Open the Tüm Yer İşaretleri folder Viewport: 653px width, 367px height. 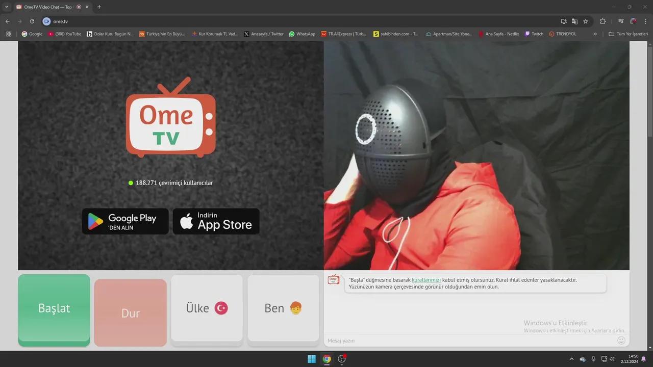[x=628, y=34]
